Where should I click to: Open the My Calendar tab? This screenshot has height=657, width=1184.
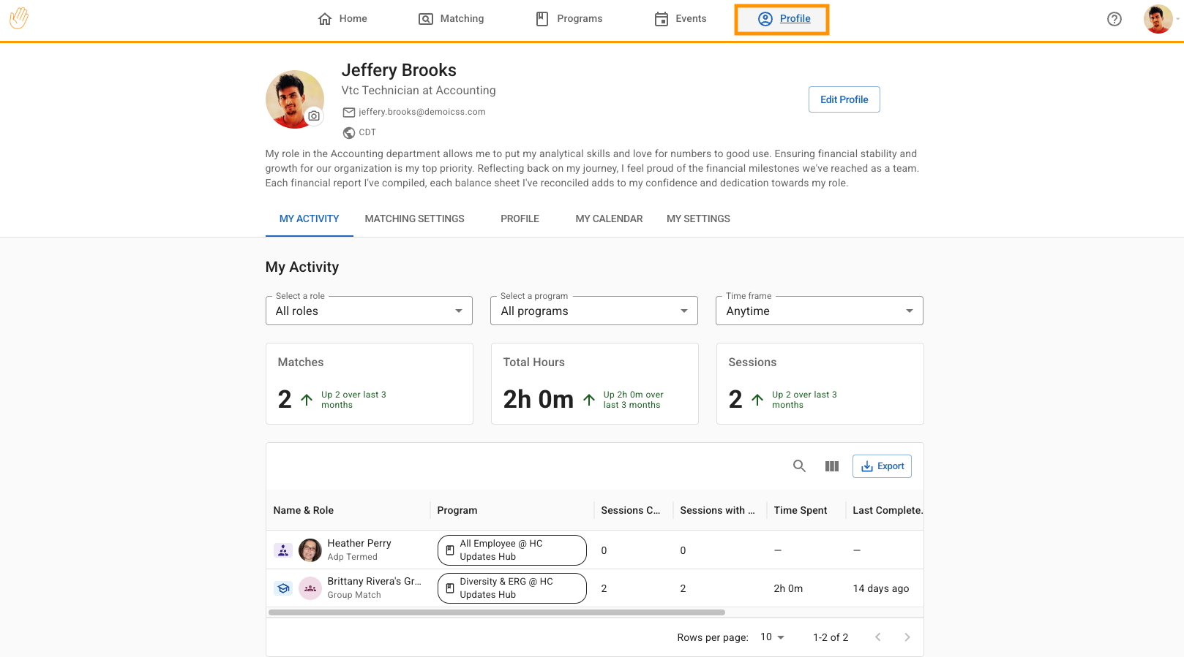(609, 219)
